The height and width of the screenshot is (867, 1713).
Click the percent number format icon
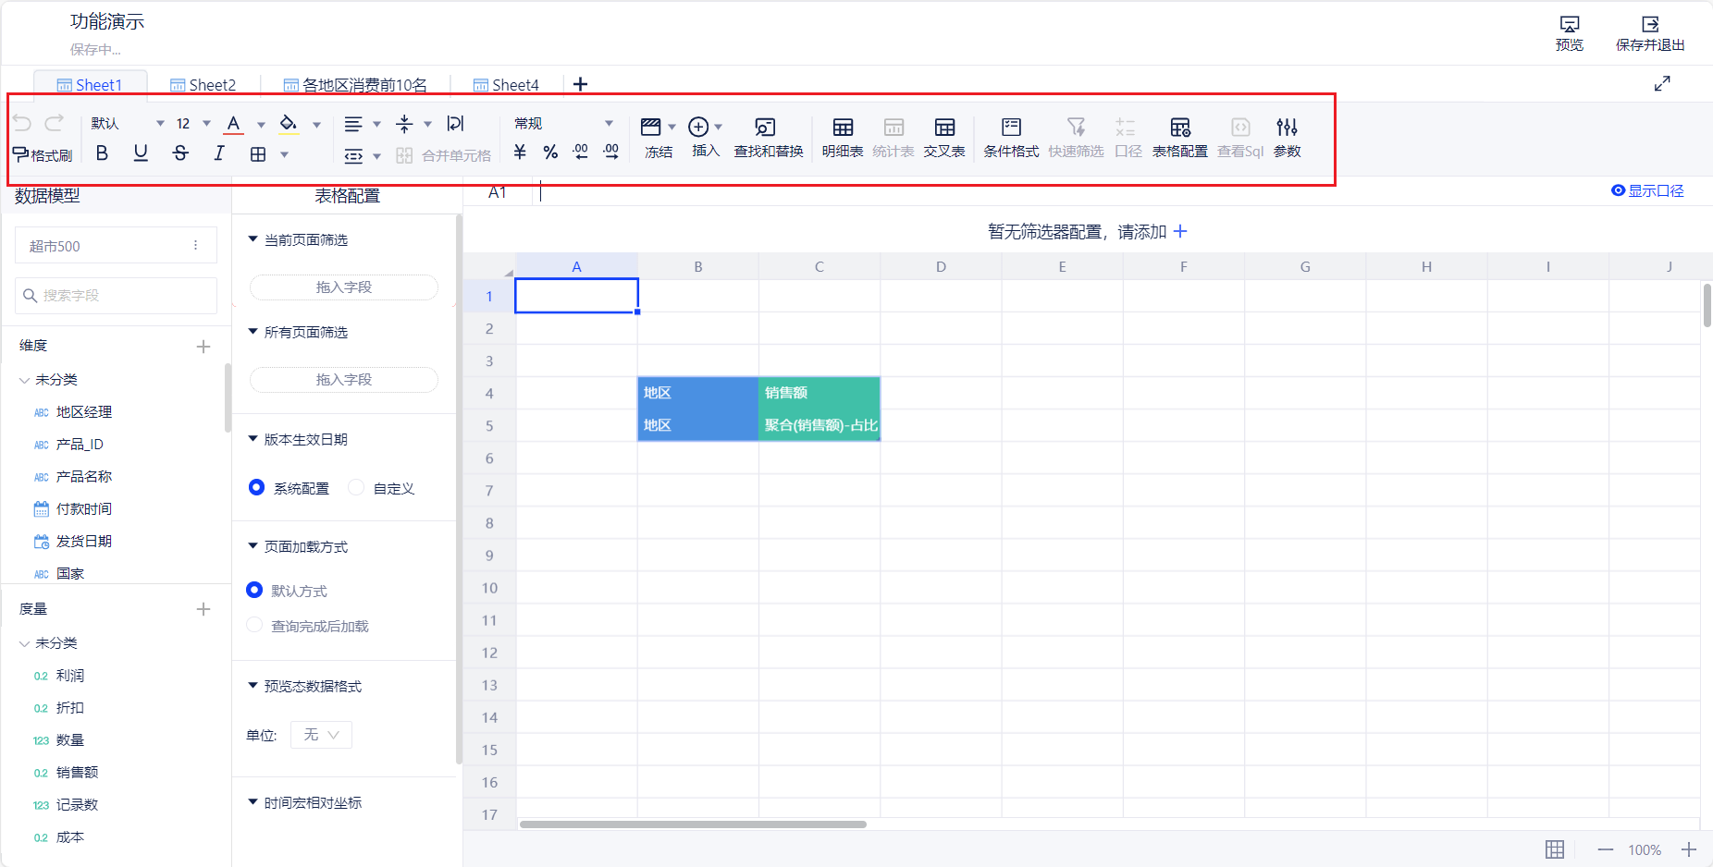[550, 153]
